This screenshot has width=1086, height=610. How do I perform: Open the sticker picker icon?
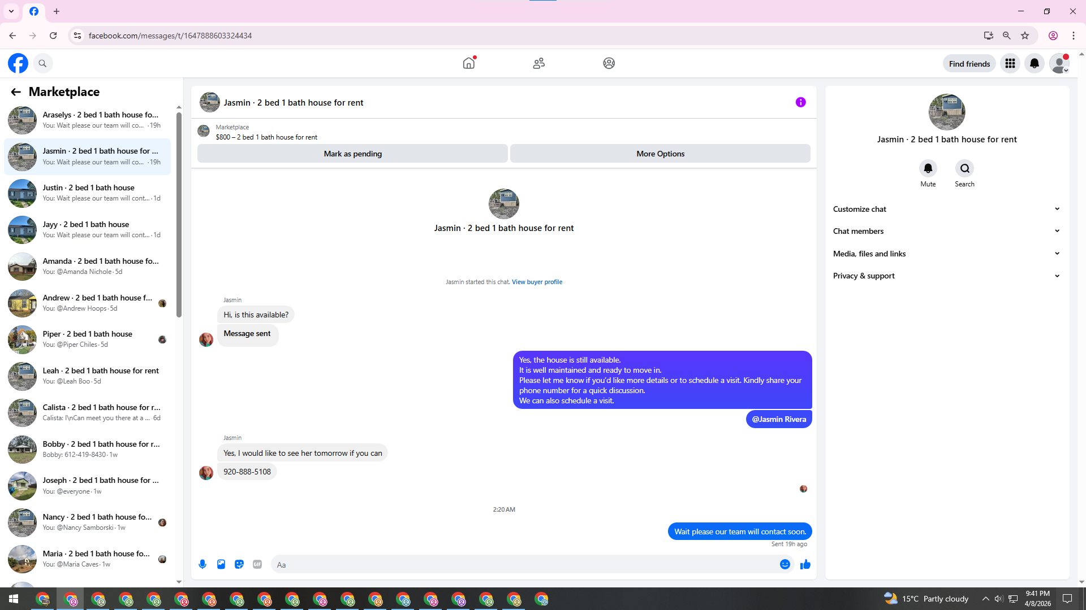point(239,564)
